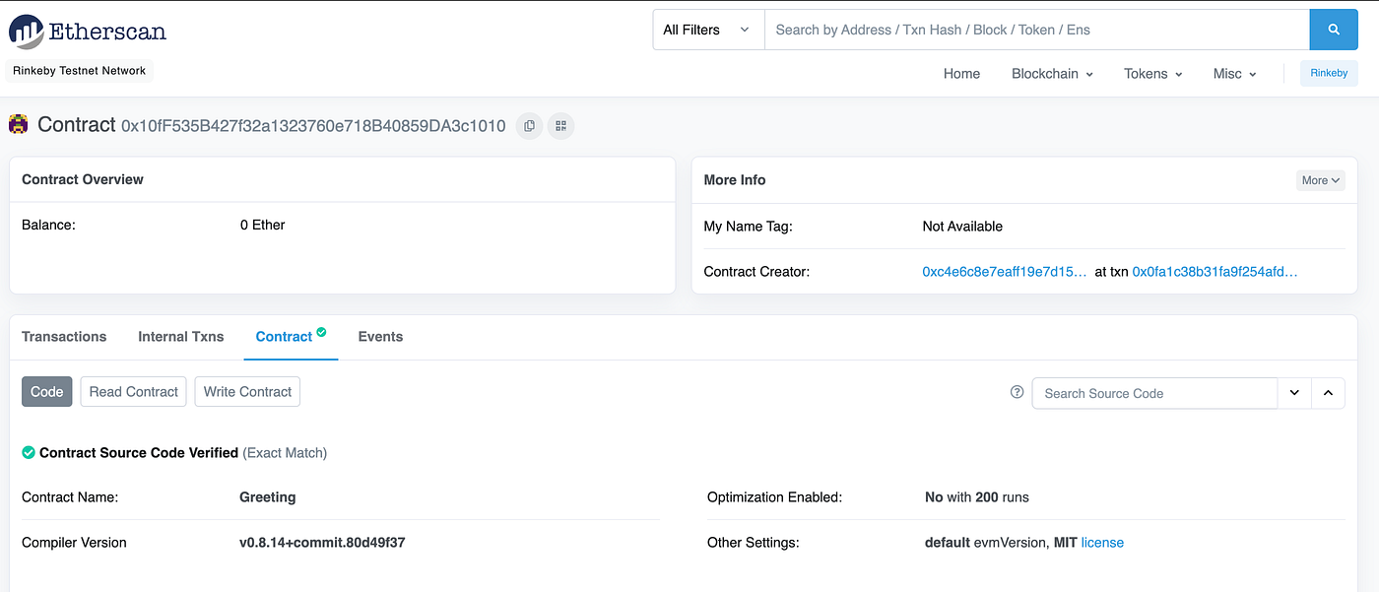Viewport: 1379px width, 592px height.
Task: Click the Code button
Action: click(x=46, y=391)
